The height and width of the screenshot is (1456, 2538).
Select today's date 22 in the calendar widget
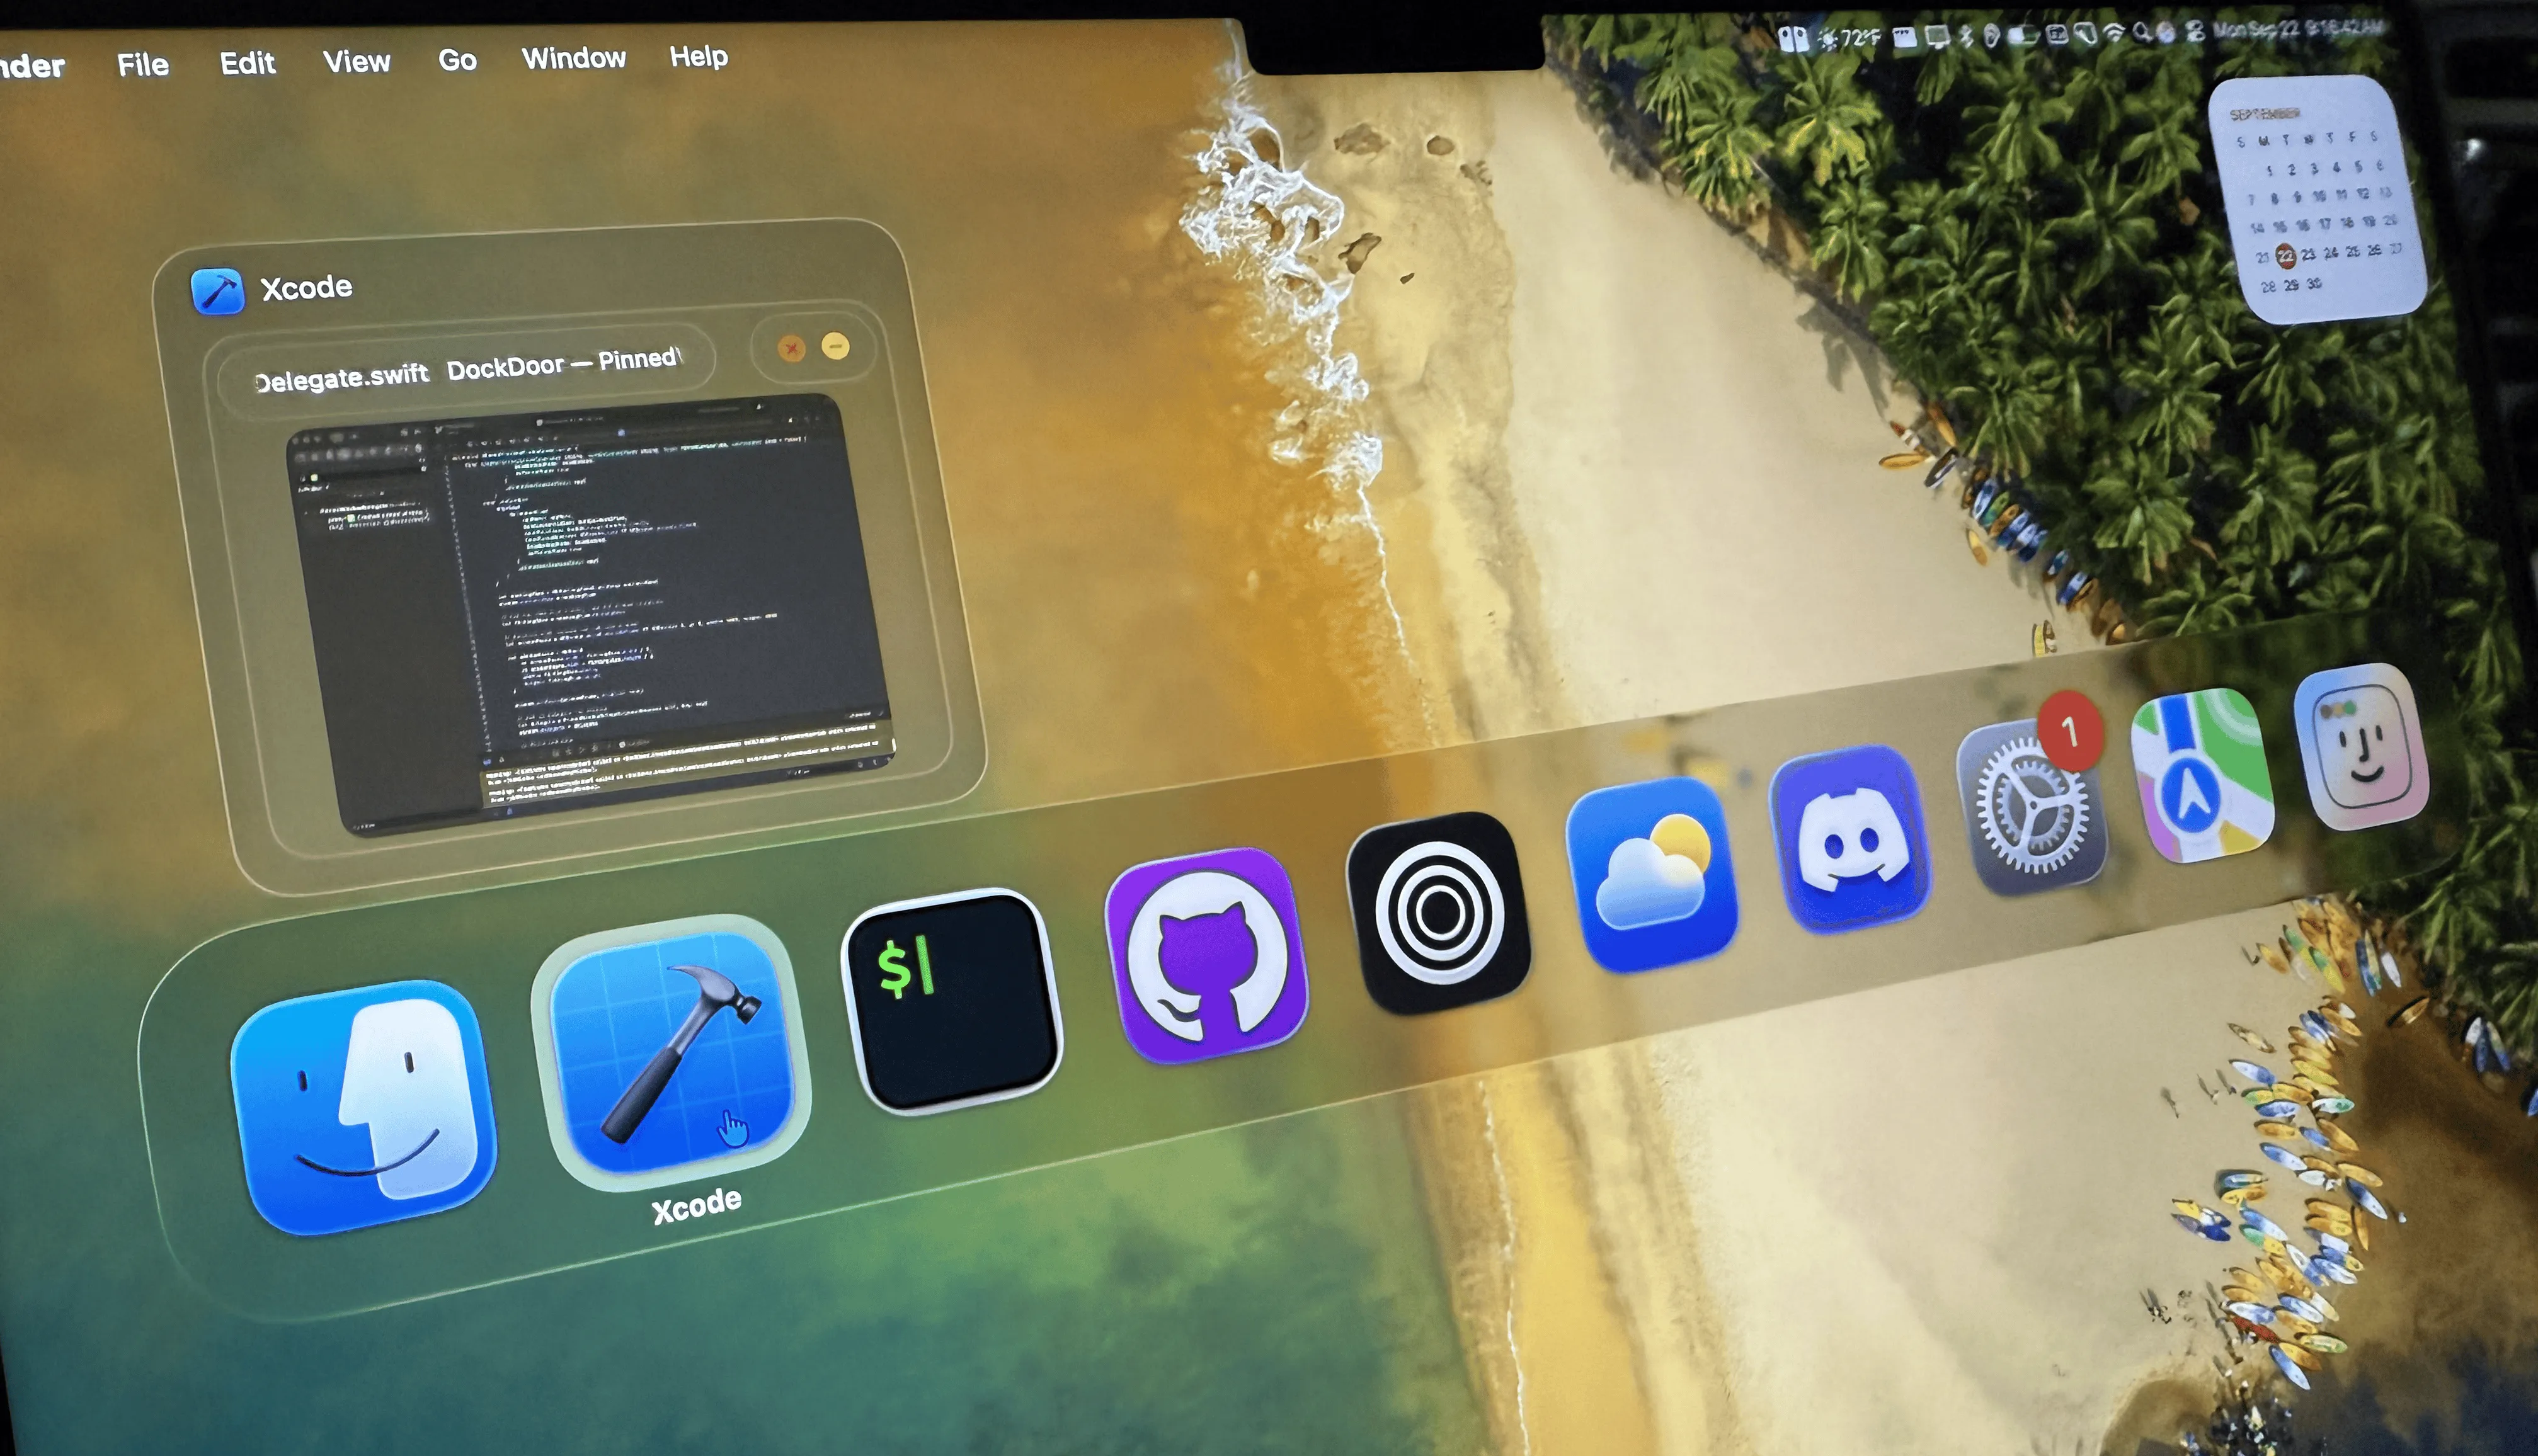(2285, 256)
